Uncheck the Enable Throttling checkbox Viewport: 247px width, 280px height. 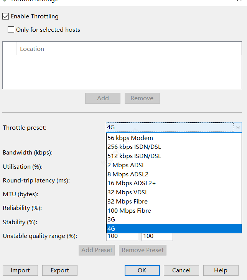point(5,16)
